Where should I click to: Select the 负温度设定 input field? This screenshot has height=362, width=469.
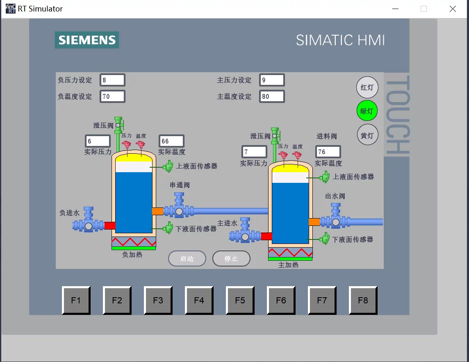[x=112, y=96]
